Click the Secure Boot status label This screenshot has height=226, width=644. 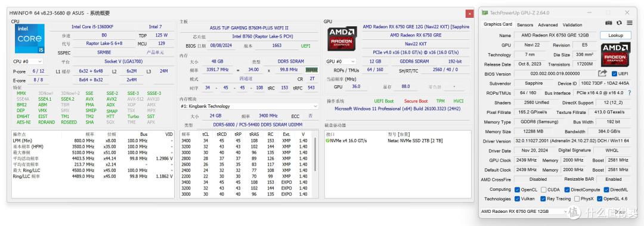[x=416, y=101]
